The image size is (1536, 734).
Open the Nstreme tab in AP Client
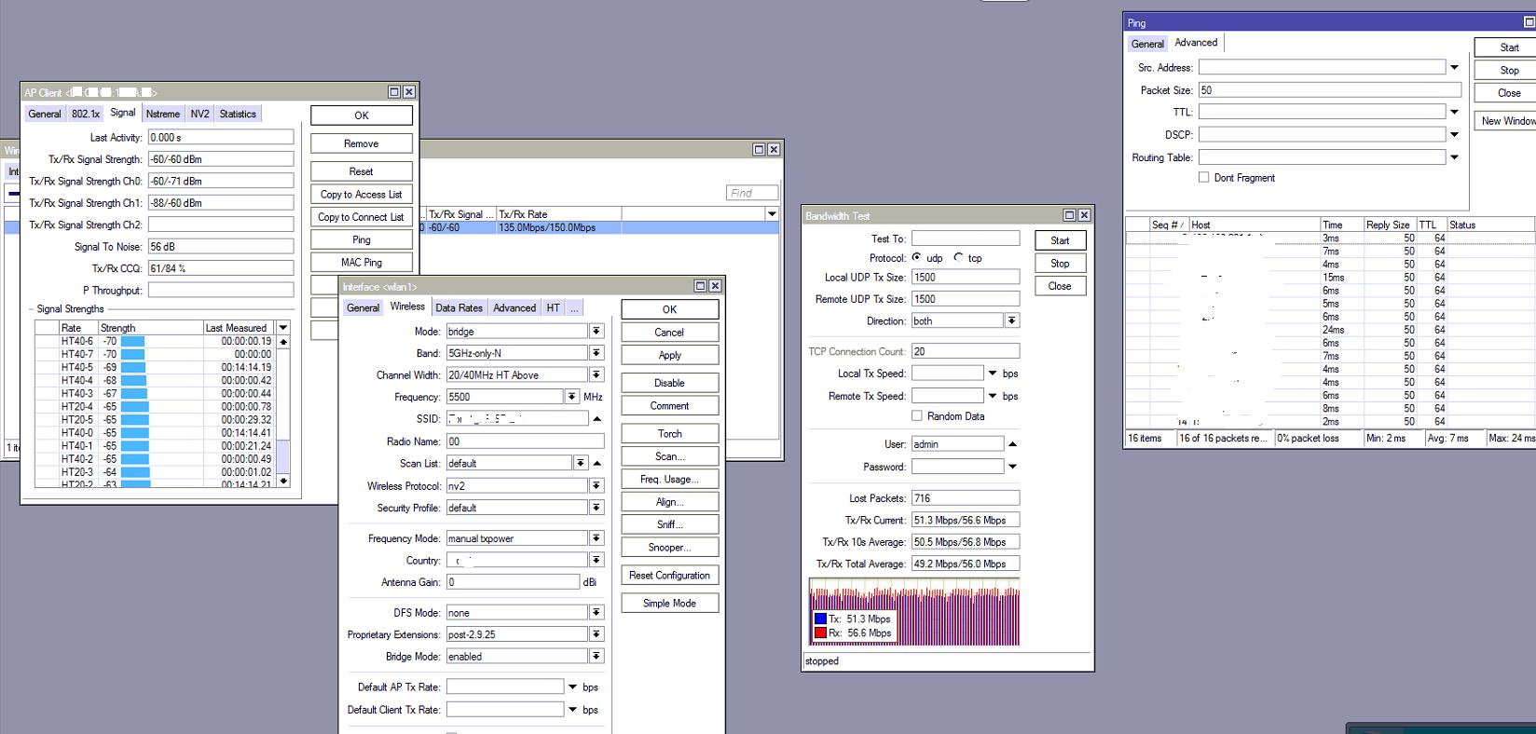[x=163, y=114]
